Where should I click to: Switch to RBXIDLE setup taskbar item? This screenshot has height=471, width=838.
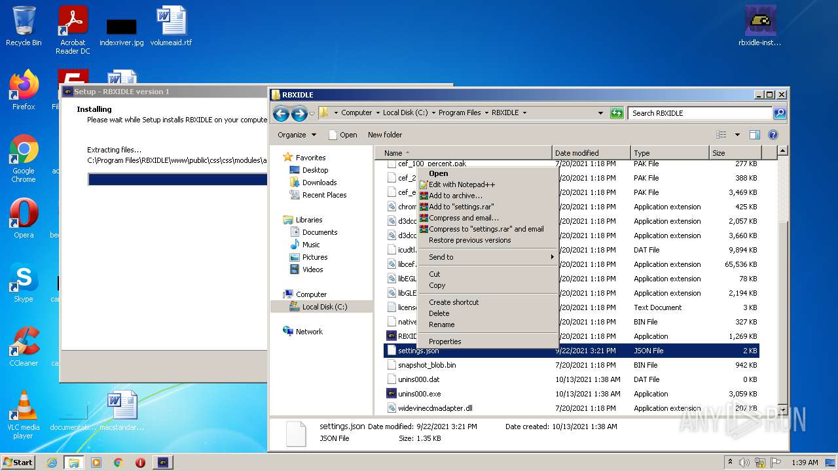pos(163,462)
